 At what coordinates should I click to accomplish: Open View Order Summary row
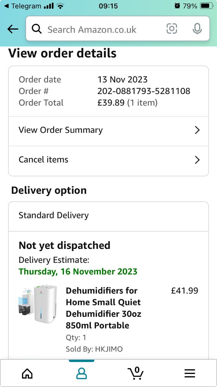(x=61, y=130)
